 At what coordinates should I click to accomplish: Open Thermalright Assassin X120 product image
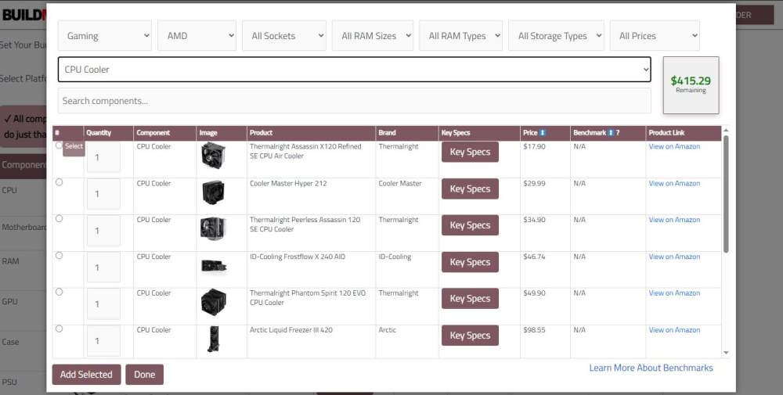tap(213, 155)
